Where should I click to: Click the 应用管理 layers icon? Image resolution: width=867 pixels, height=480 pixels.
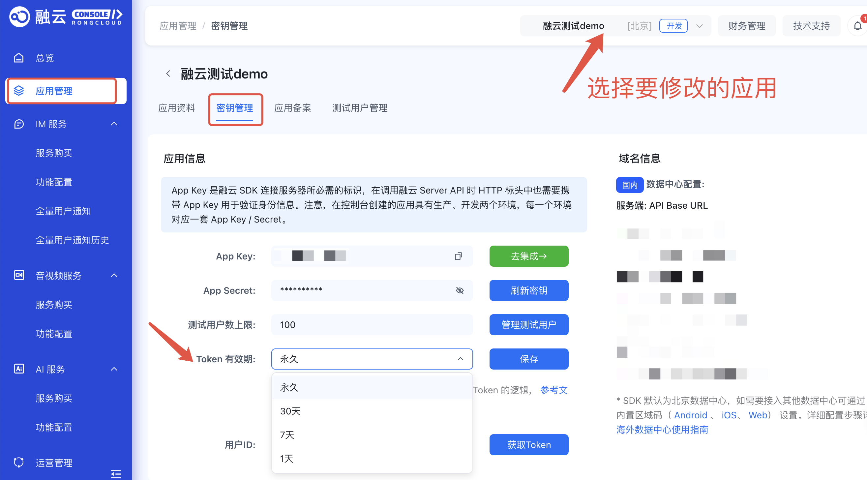tap(19, 91)
